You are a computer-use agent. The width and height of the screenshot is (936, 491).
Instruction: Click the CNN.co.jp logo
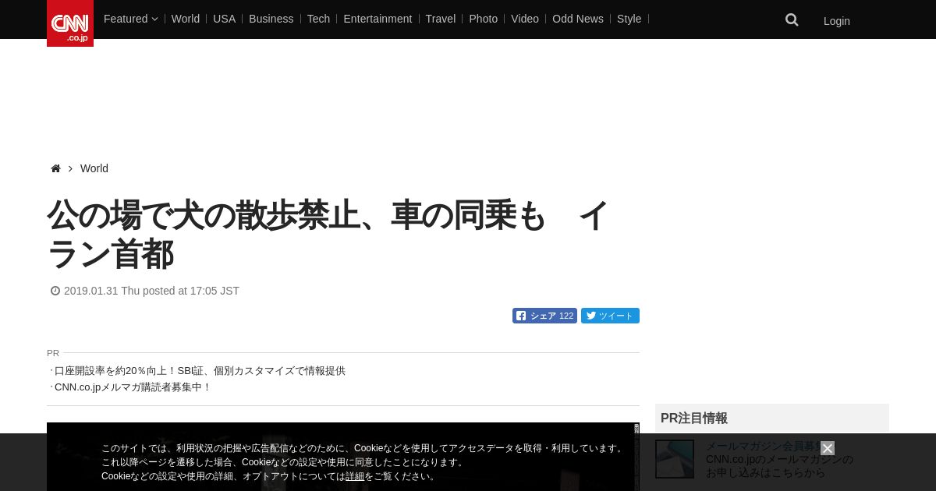(x=70, y=23)
